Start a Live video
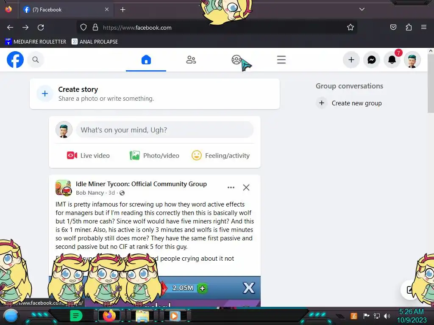Viewport: 434px width, 325px height. [88, 156]
